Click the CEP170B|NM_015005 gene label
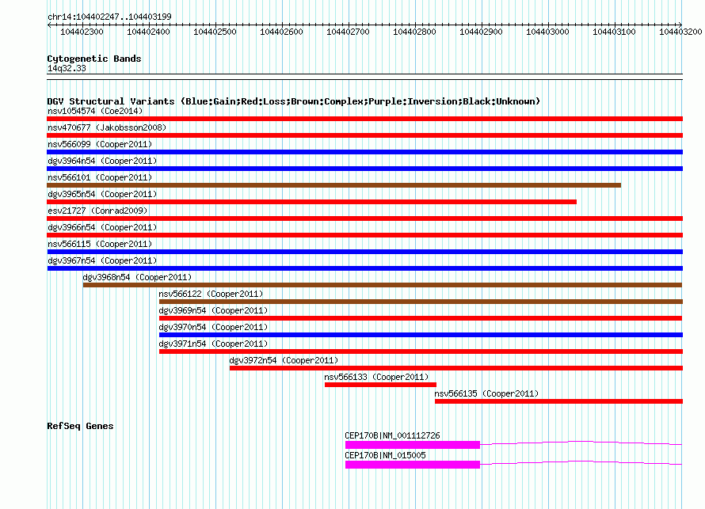705x509 pixels. tap(385, 455)
